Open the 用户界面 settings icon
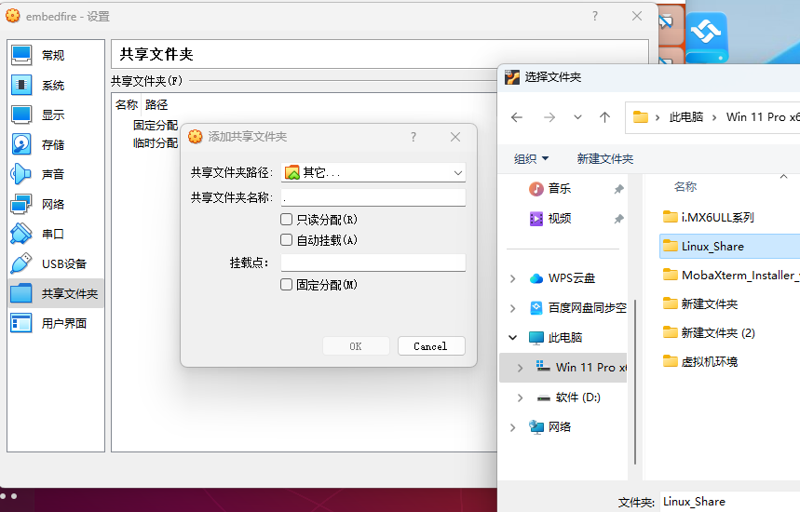Screen dimensions: 800x512 (21, 323)
